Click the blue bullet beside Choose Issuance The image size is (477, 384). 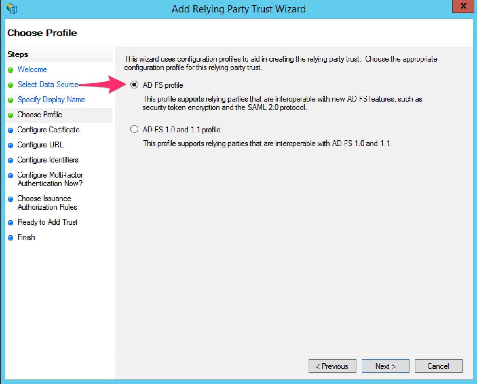pyautogui.click(x=10, y=199)
